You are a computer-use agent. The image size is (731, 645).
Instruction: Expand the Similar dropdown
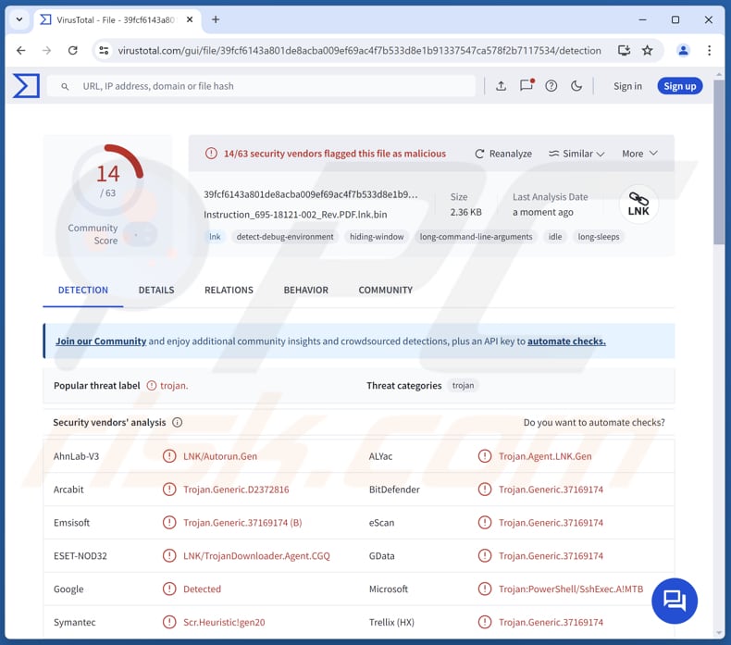point(576,154)
